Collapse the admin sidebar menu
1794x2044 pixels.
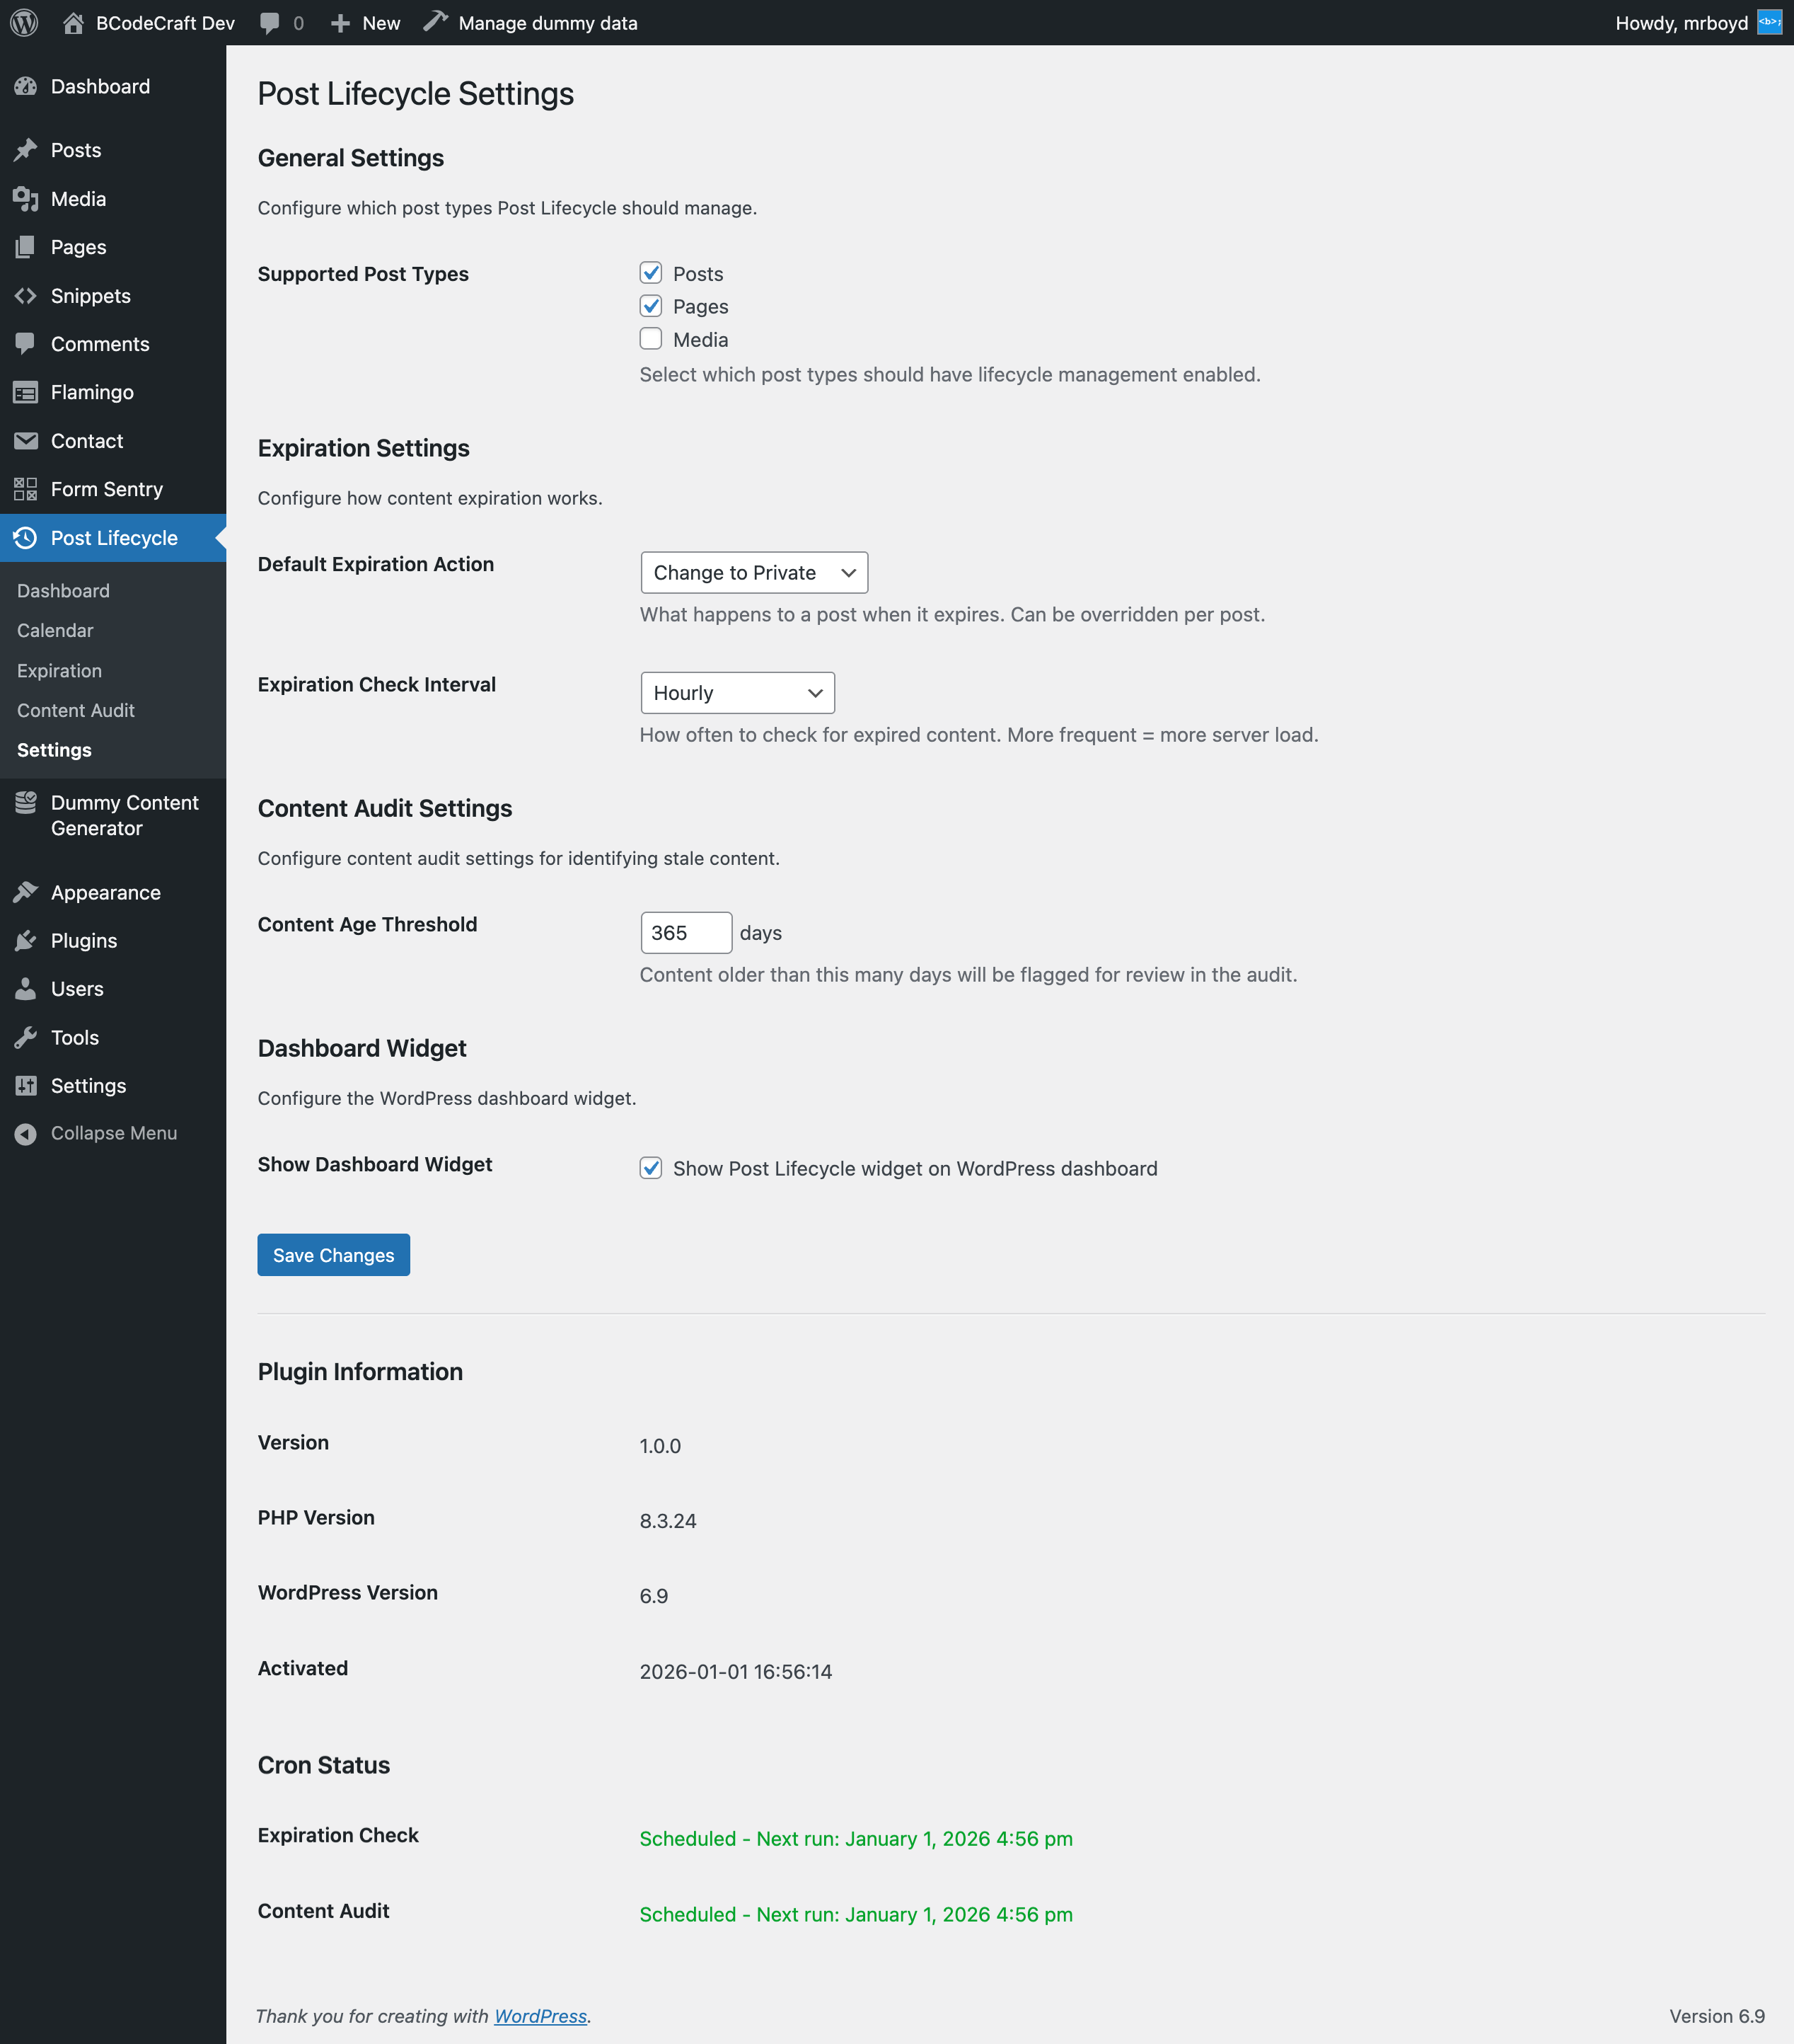pos(113,1132)
